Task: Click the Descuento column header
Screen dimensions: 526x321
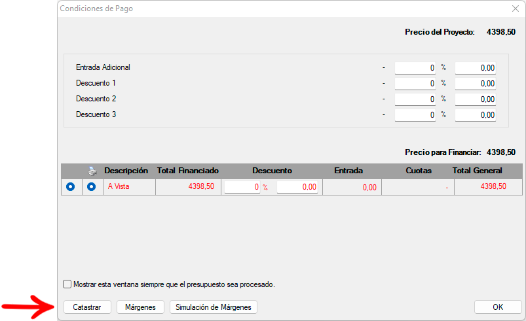Action: [x=272, y=171]
